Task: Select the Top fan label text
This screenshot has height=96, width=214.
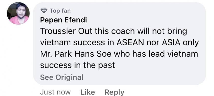Action: 60,11
